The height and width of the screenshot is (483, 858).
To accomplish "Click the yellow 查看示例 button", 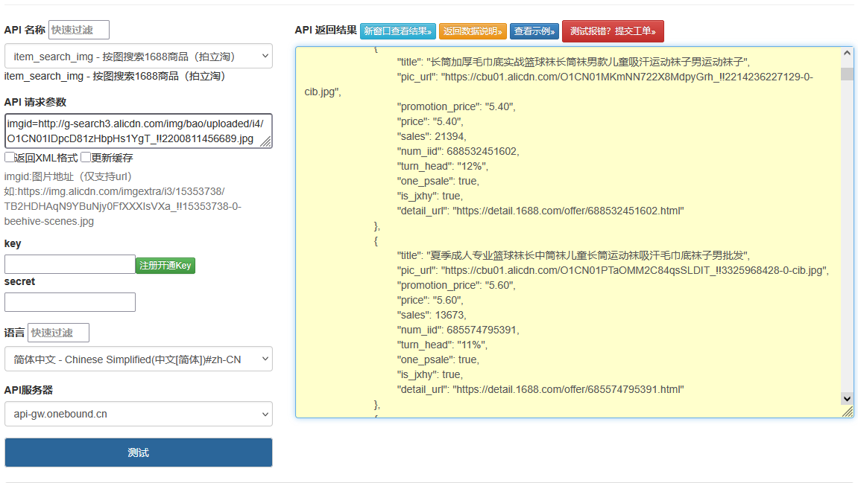I will point(534,31).
